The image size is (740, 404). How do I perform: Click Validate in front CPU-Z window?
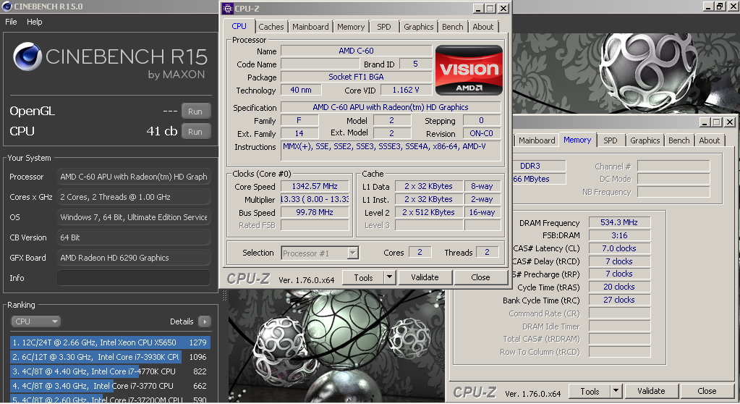click(425, 278)
